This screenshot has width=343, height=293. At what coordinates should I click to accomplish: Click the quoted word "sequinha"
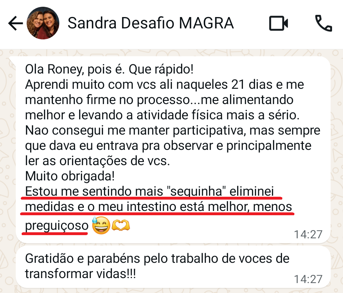tap(197, 192)
